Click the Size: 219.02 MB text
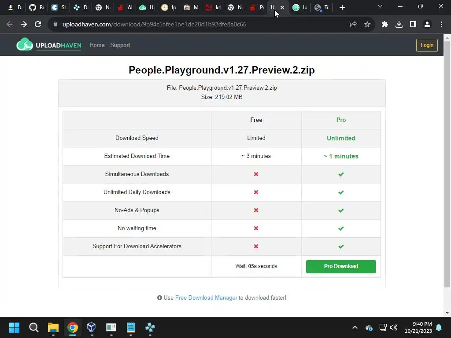 point(222,97)
